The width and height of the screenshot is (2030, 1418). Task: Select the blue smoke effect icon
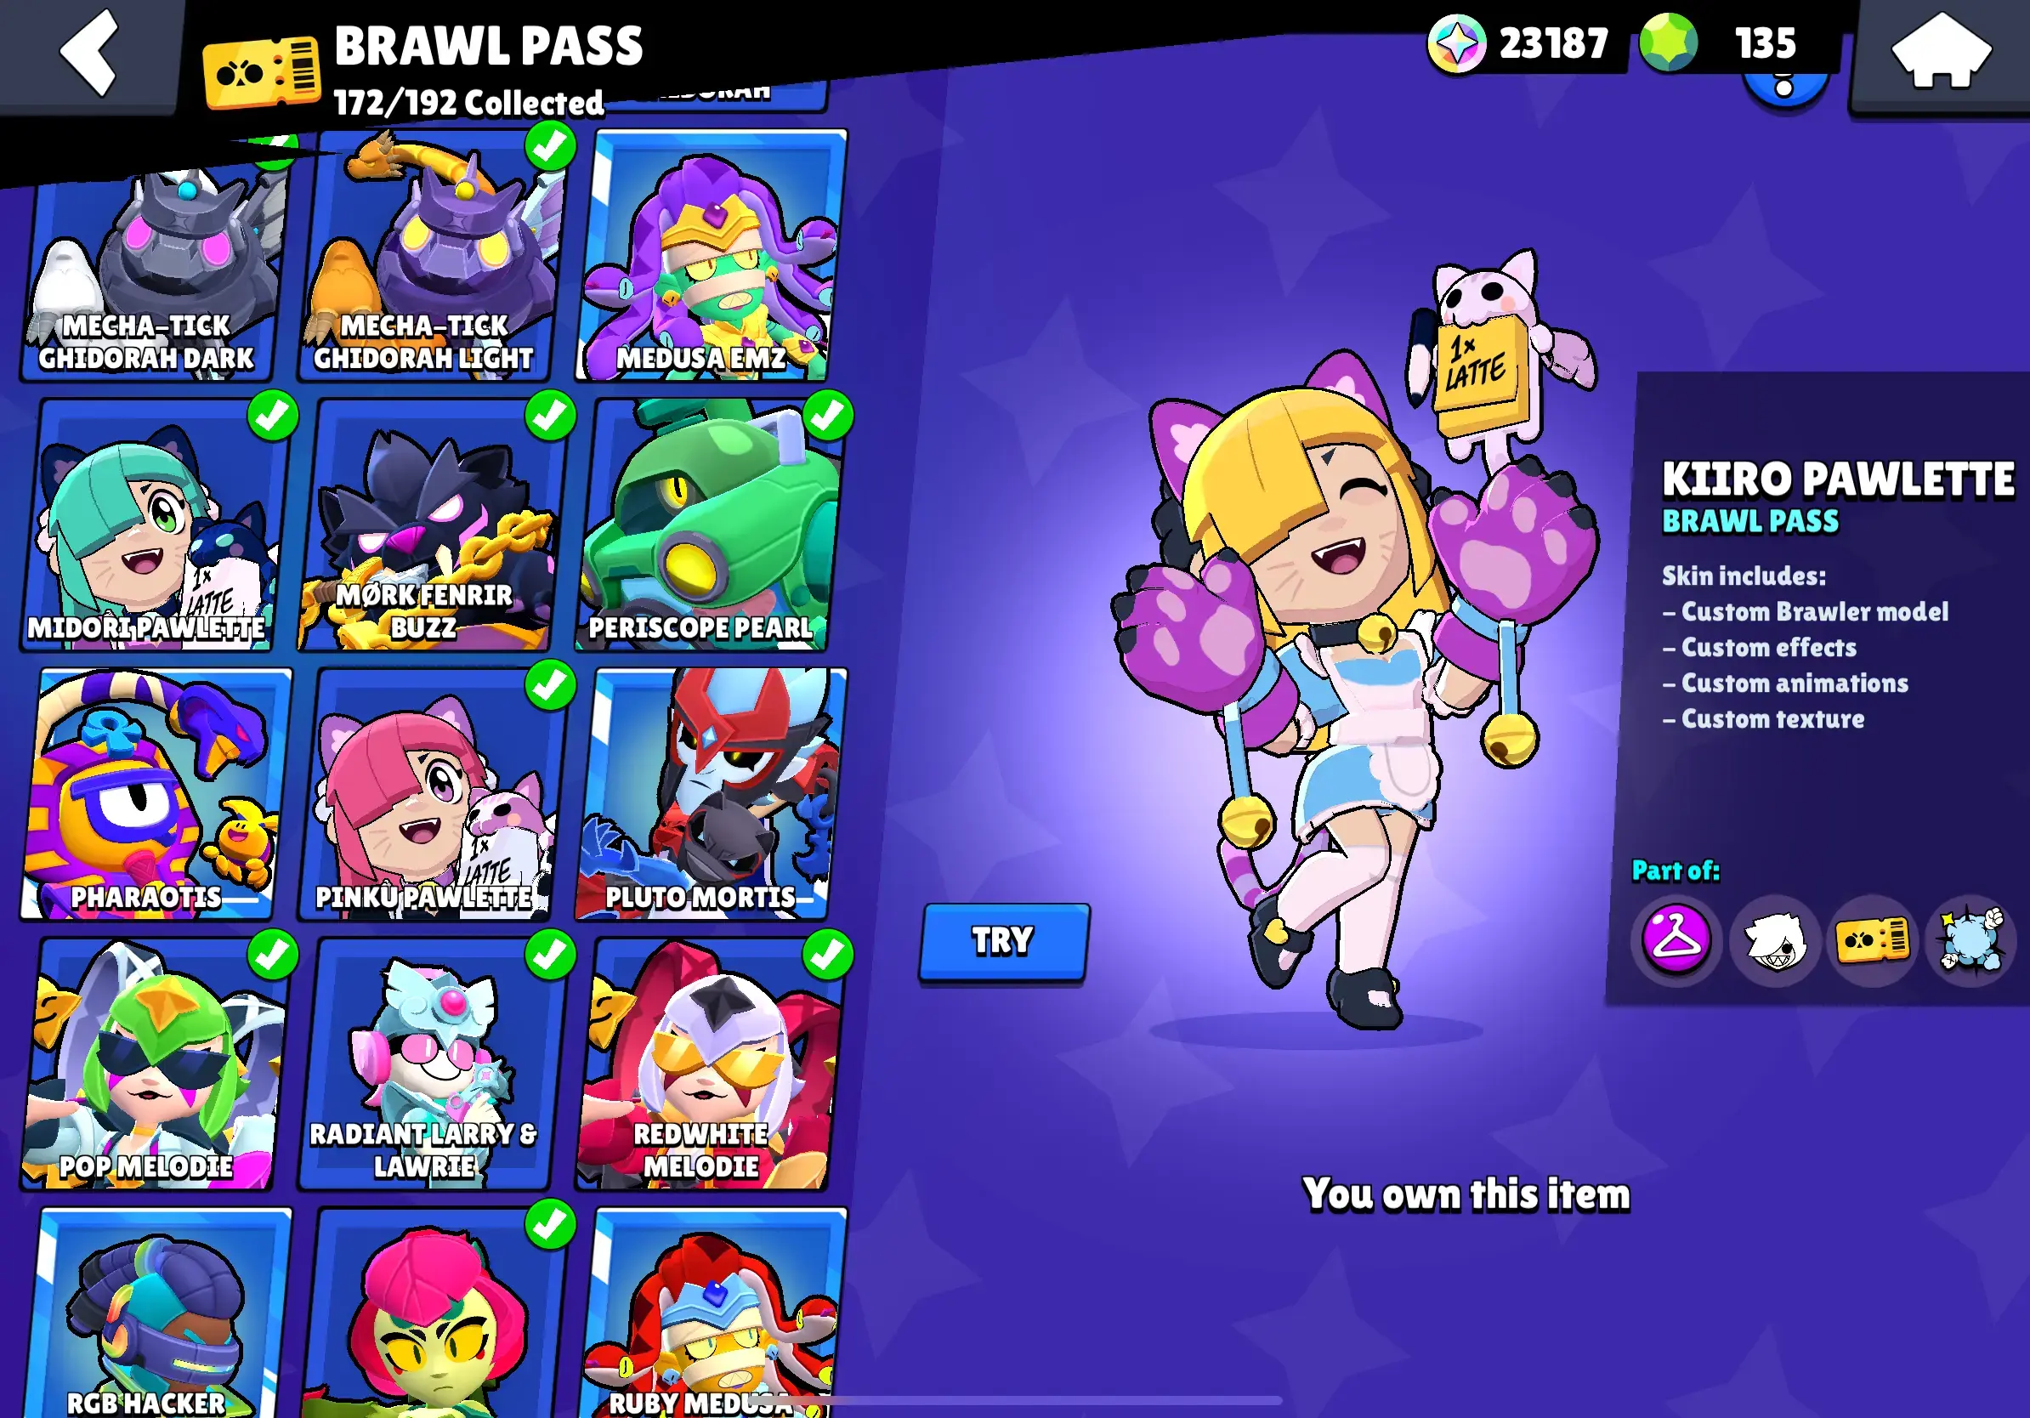1970,938
